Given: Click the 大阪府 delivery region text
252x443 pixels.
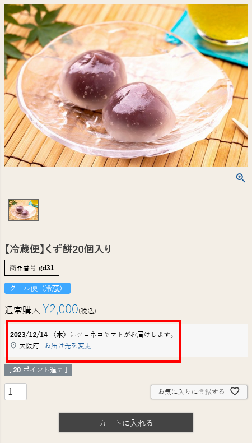Looking at the screenshot, I should coord(29,346).
